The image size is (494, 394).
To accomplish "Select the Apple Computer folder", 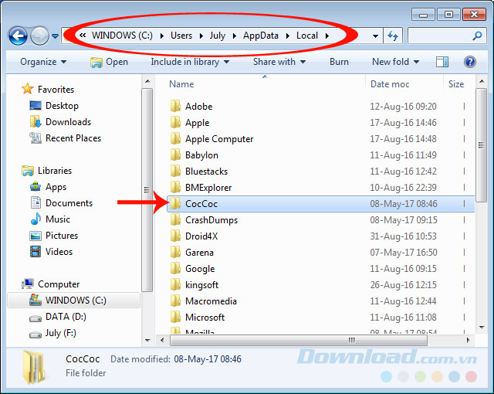I will pyautogui.click(x=320, y=139).
